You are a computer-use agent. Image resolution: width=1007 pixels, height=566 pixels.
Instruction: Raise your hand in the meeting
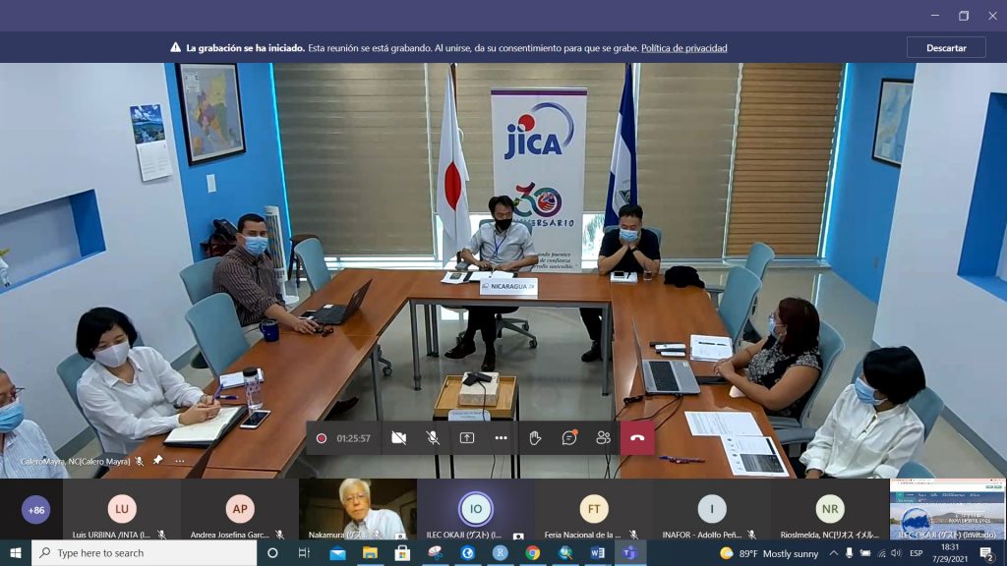pyautogui.click(x=535, y=438)
